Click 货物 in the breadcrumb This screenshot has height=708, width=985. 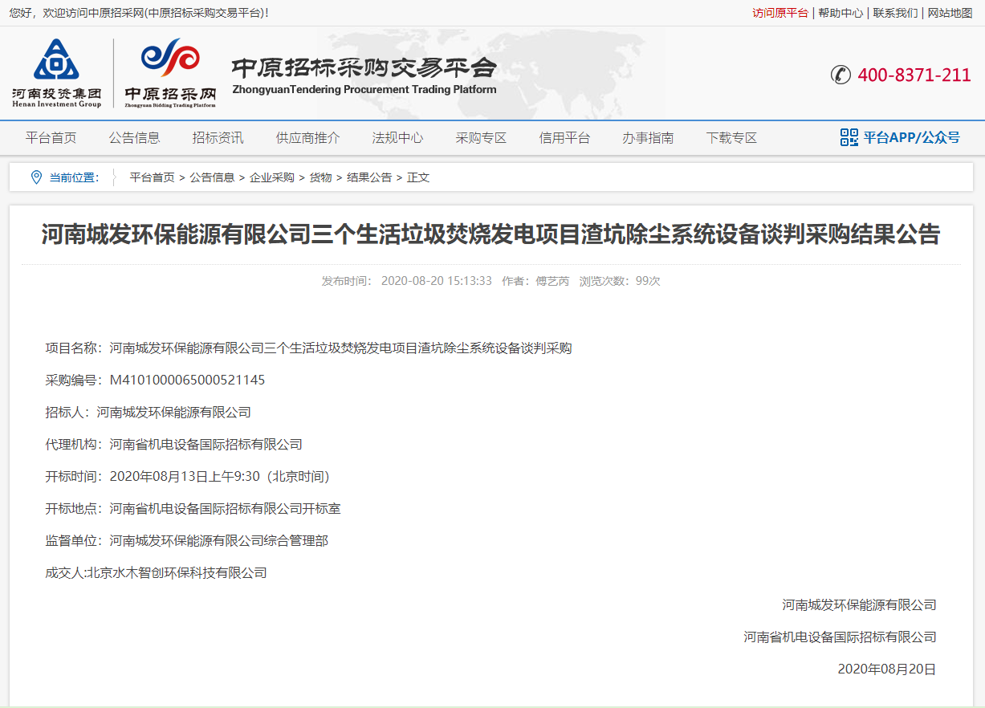coord(321,177)
